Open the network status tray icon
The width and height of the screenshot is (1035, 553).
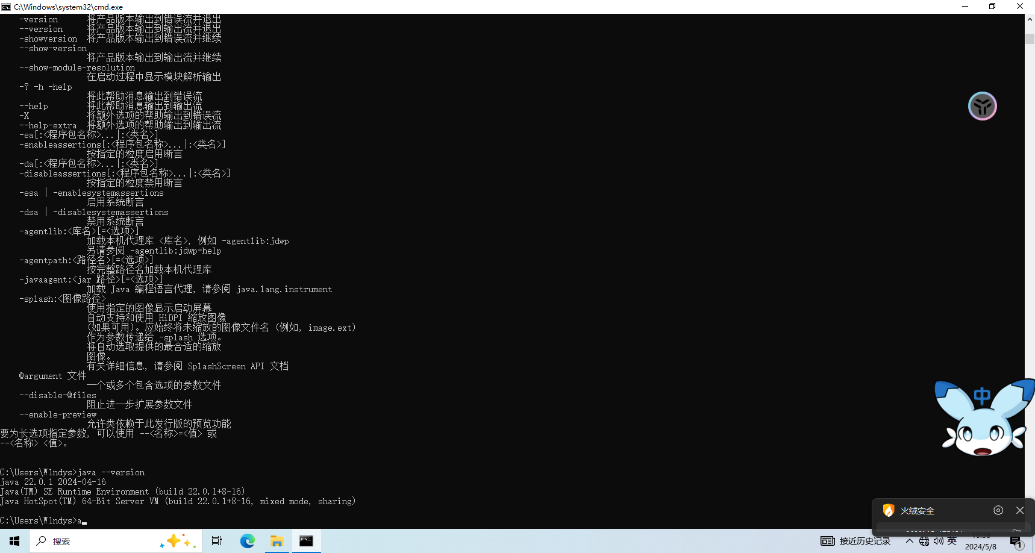pyautogui.click(x=924, y=541)
